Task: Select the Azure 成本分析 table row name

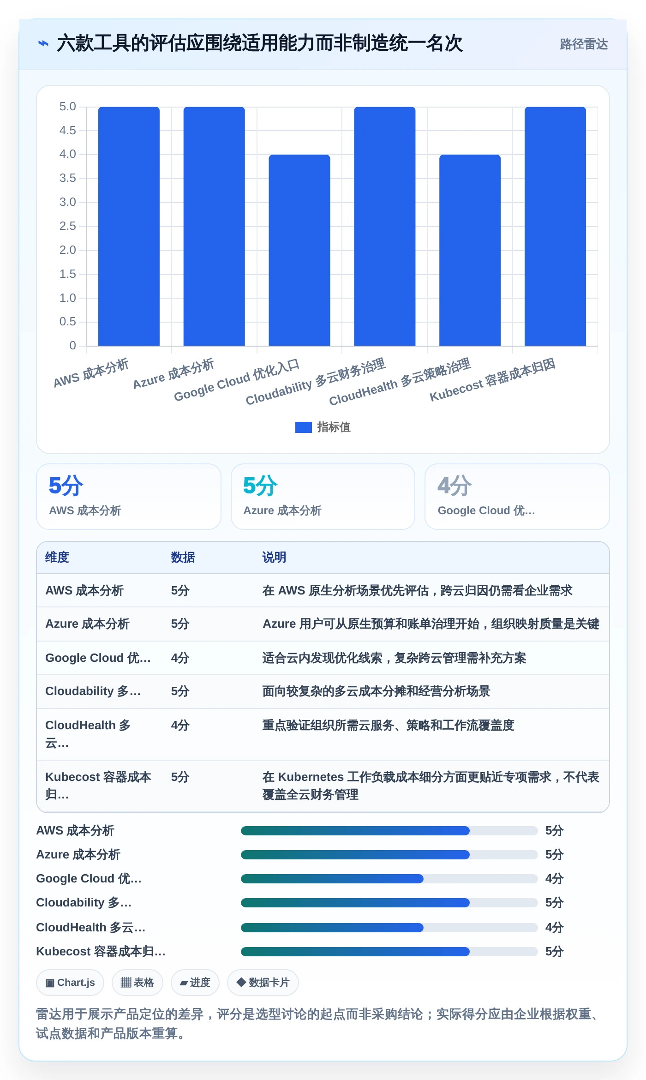Action: pyautogui.click(x=87, y=624)
